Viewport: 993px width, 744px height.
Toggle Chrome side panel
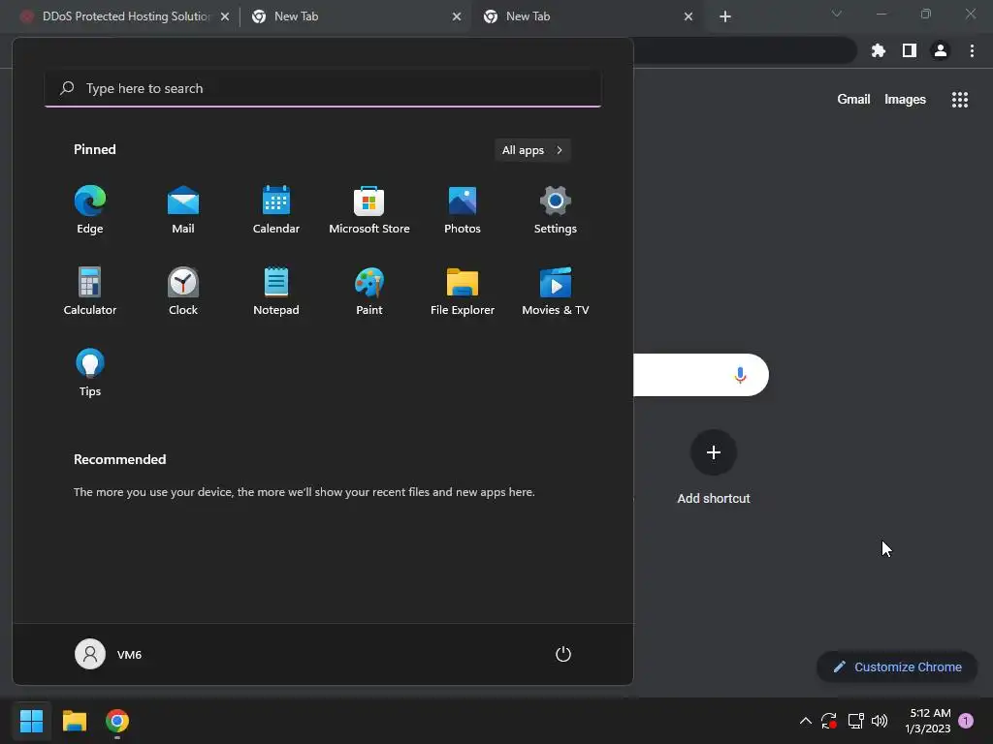coord(910,50)
